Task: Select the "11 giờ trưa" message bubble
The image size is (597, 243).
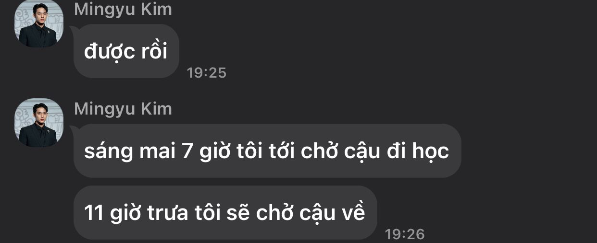Action: 225,213
